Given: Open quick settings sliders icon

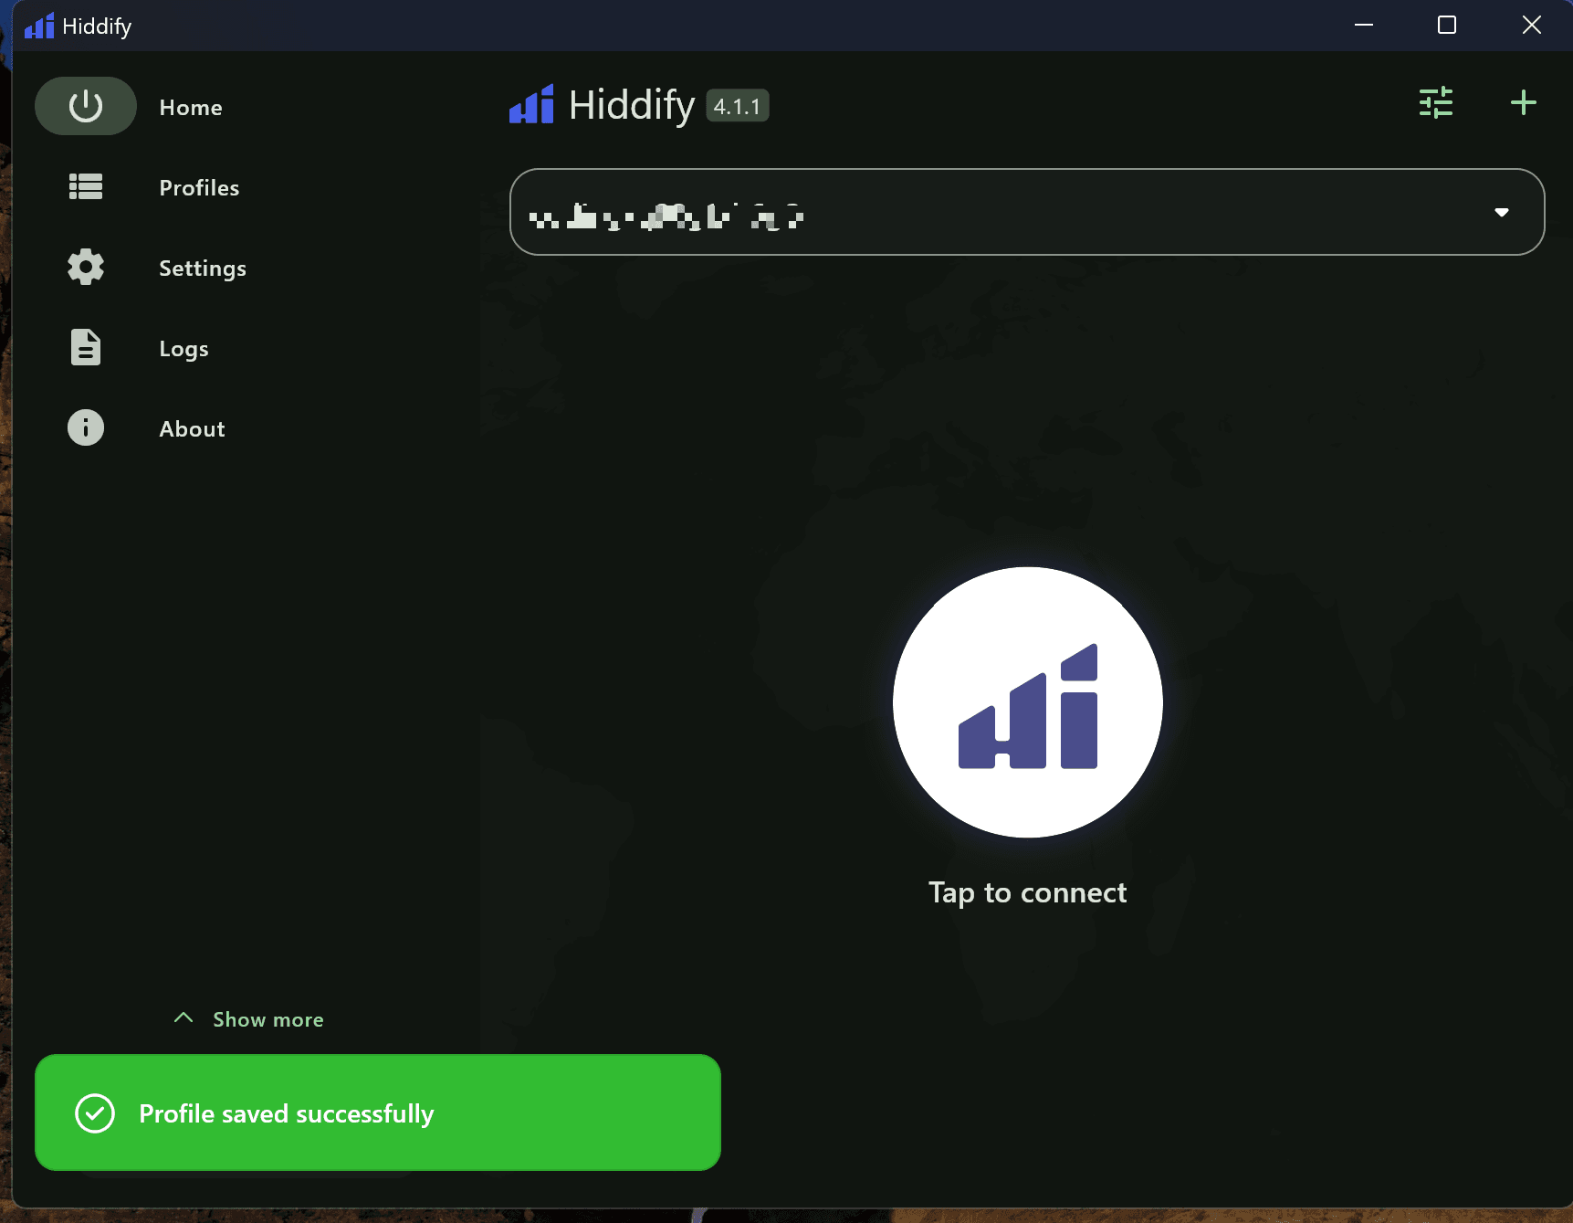Looking at the screenshot, I should [x=1436, y=102].
